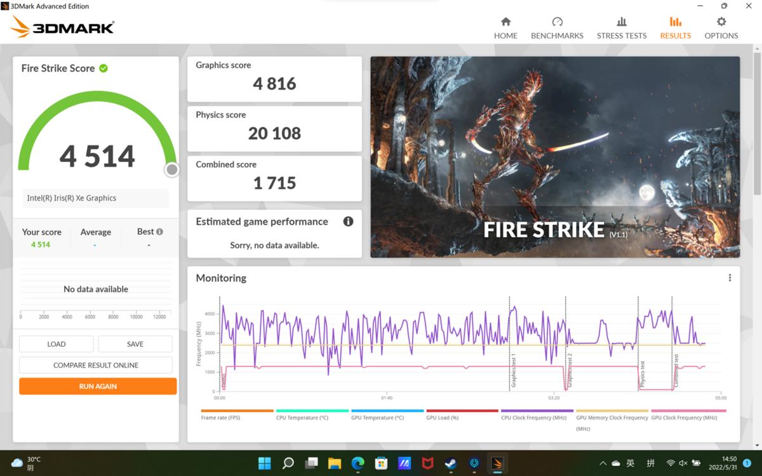This screenshot has height=476, width=762.
Task: Expand the system tray hidden icons chevron
Action: click(x=602, y=463)
